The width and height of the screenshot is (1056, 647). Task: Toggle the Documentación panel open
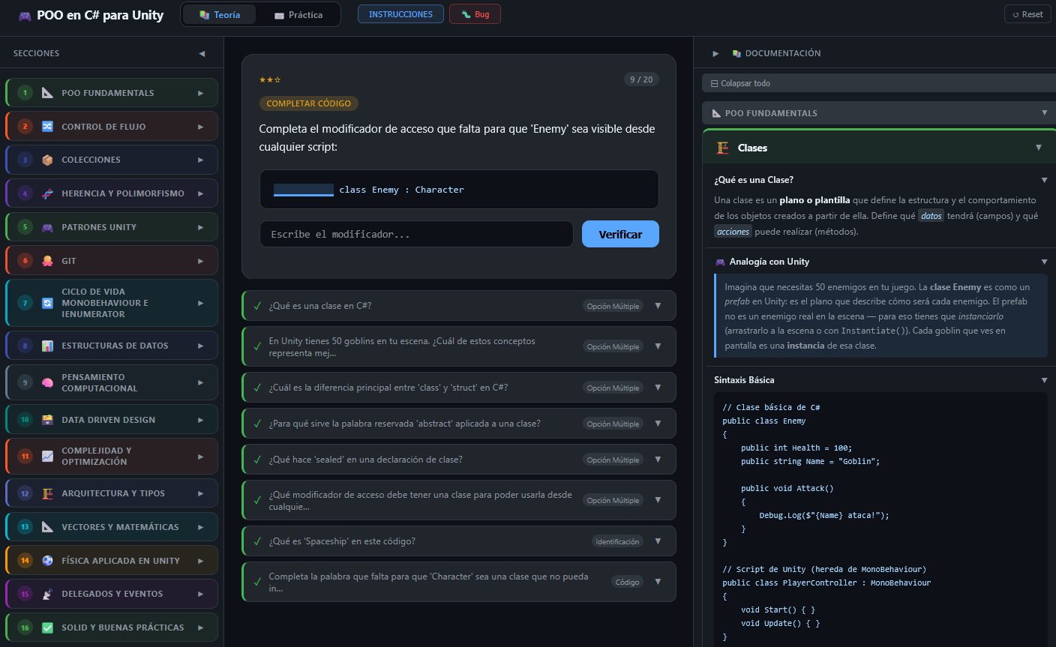(715, 53)
